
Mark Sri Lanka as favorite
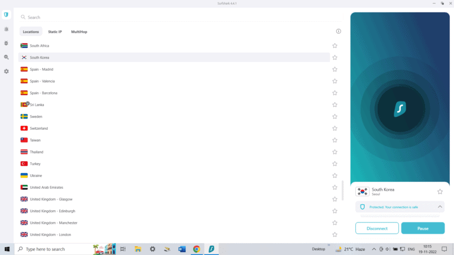pyautogui.click(x=335, y=104)
